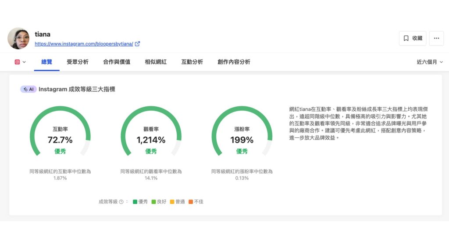
Task: Click the name 'tiana' in the header
Action: [43, 34]
